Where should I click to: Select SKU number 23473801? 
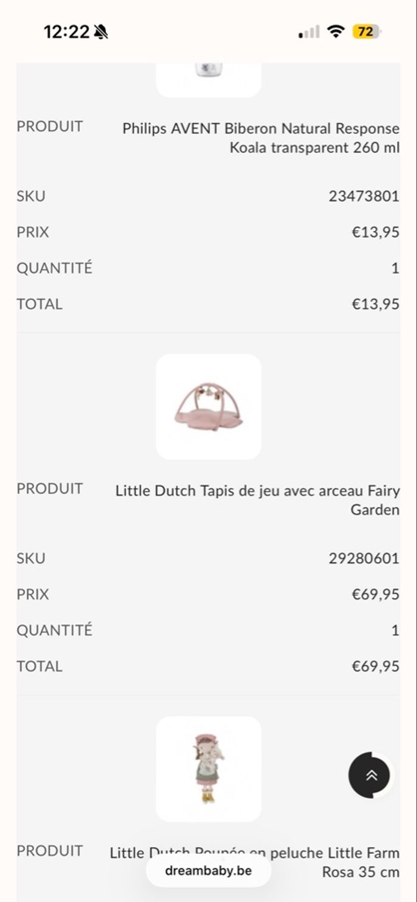[363, 196]
